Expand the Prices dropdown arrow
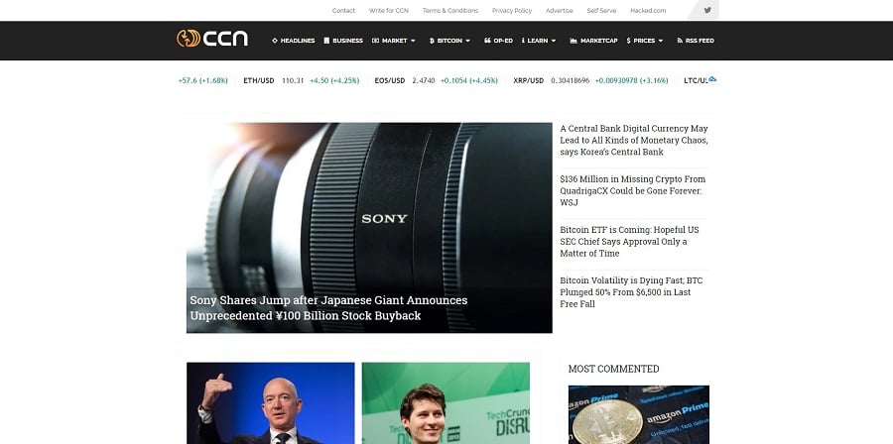 tap(660, 41)
